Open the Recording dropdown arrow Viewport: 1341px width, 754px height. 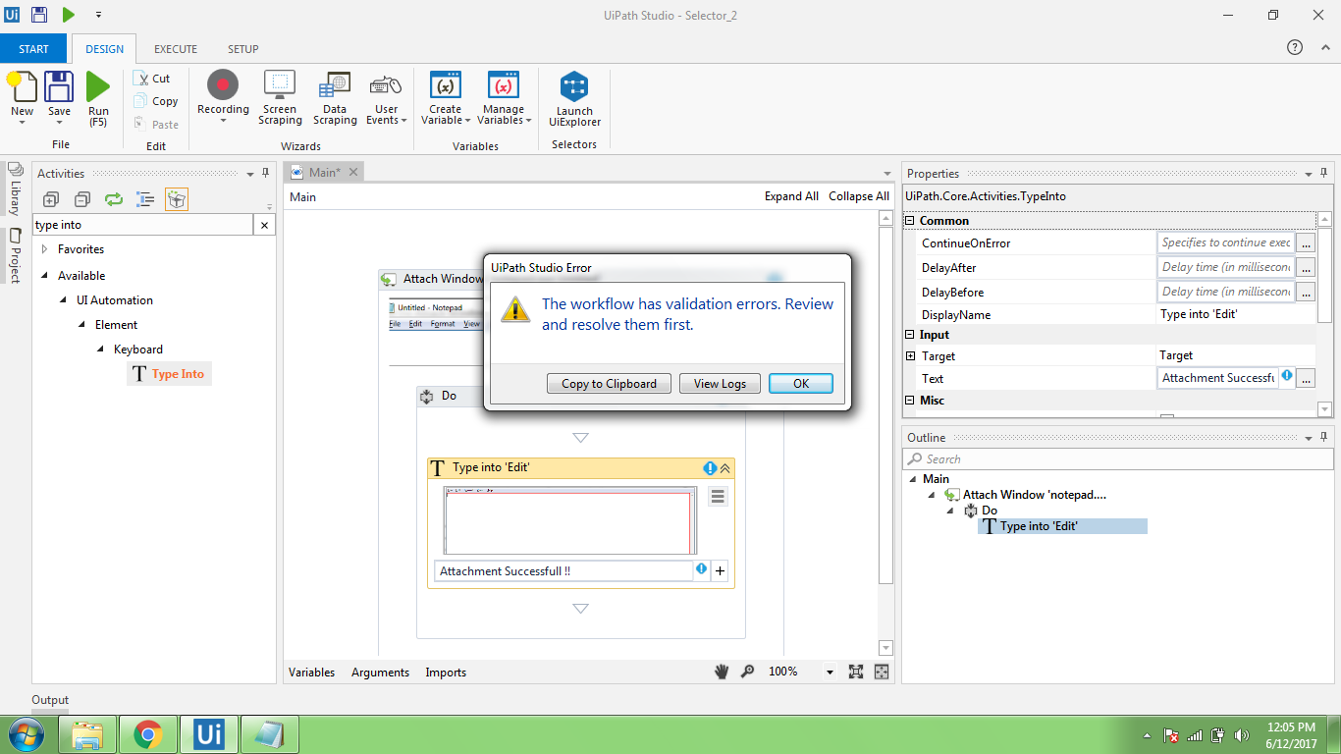point(223,121)
